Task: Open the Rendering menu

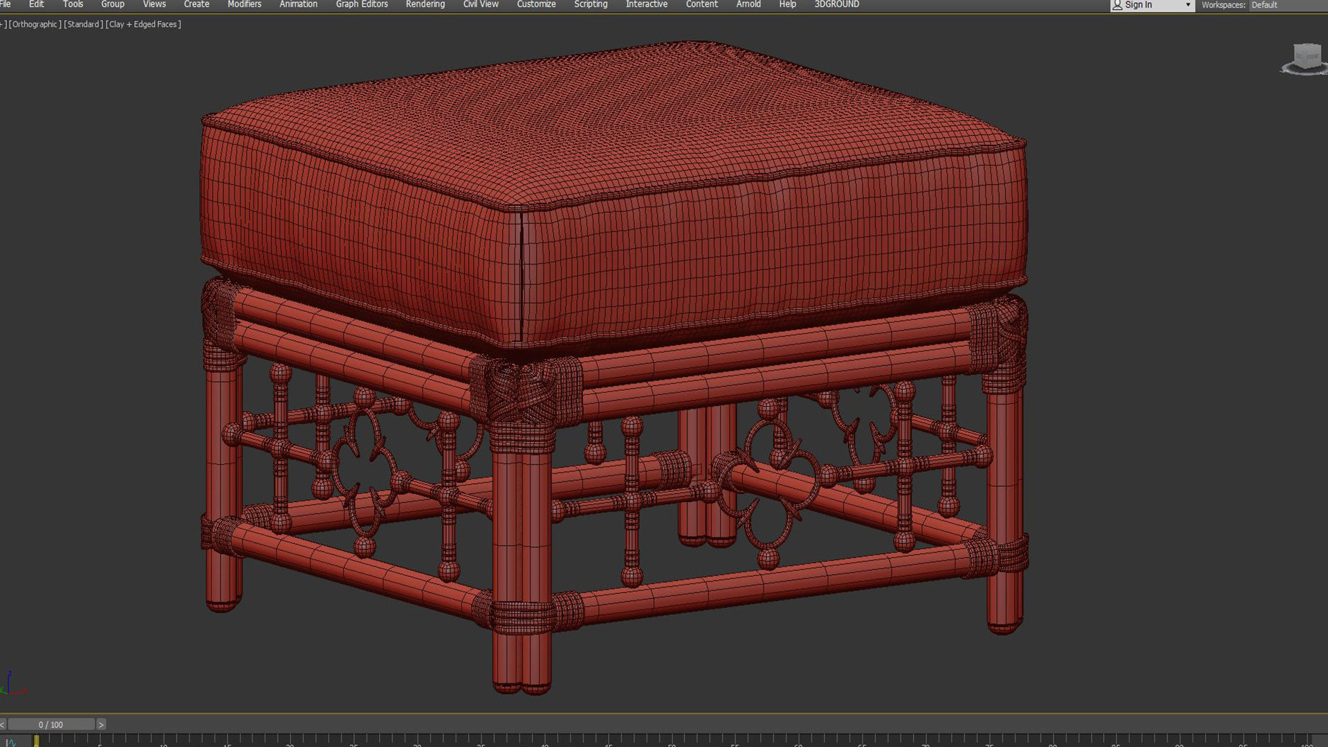Action: click(x=425, y=4)
